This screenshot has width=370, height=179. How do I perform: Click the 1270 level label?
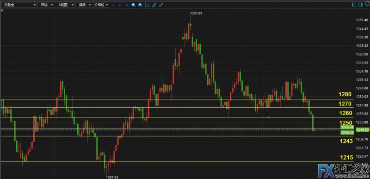coord(345,104)
